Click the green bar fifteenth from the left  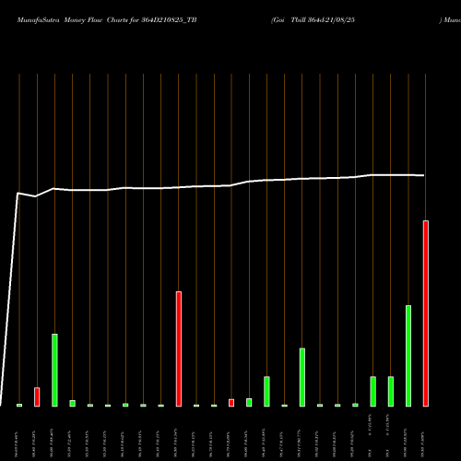tap(266, 392)
